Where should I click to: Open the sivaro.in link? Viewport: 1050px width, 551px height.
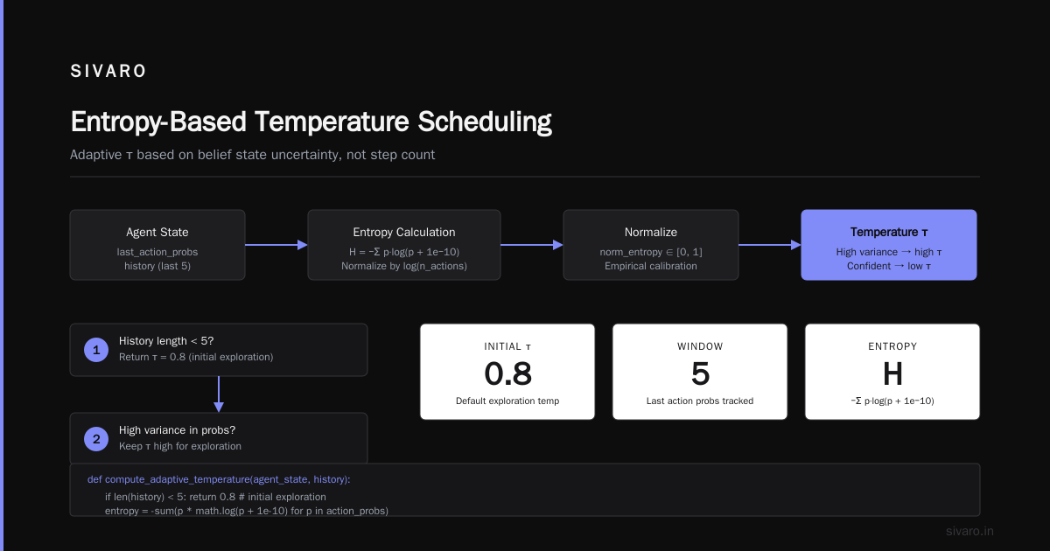point(970,531)
